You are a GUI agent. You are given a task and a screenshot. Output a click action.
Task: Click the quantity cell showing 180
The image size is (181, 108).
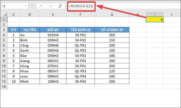tap(112, 56)
